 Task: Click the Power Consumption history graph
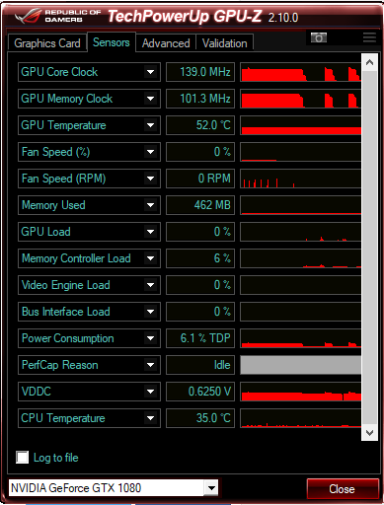point(301,338)
